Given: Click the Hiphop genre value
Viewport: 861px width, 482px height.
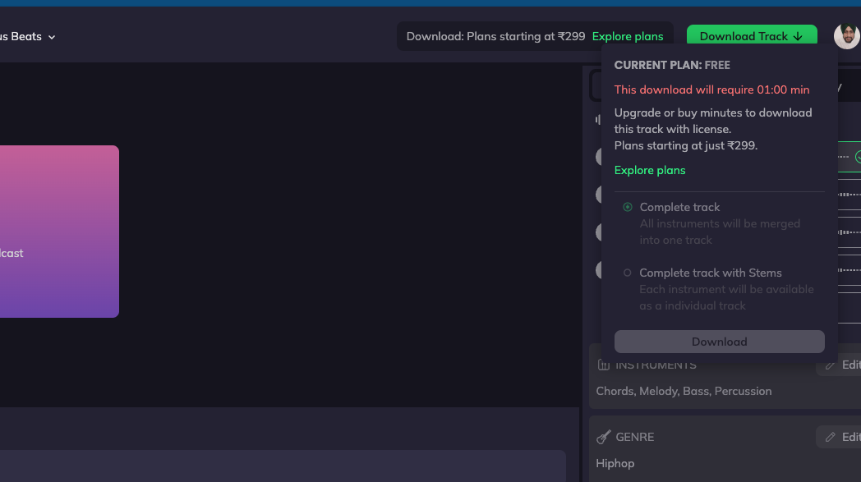Looking at the screenshot, I should point(615,463).
